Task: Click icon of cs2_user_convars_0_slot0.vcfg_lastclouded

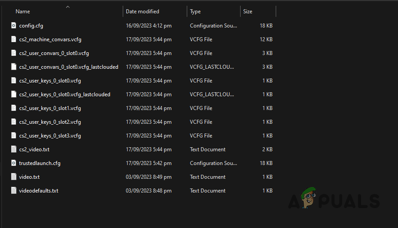Action: click(14, 67)
